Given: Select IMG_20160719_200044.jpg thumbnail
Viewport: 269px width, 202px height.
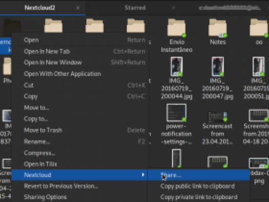Looking at the screenshot, I should pyautogui.click(x=177, y=67).
